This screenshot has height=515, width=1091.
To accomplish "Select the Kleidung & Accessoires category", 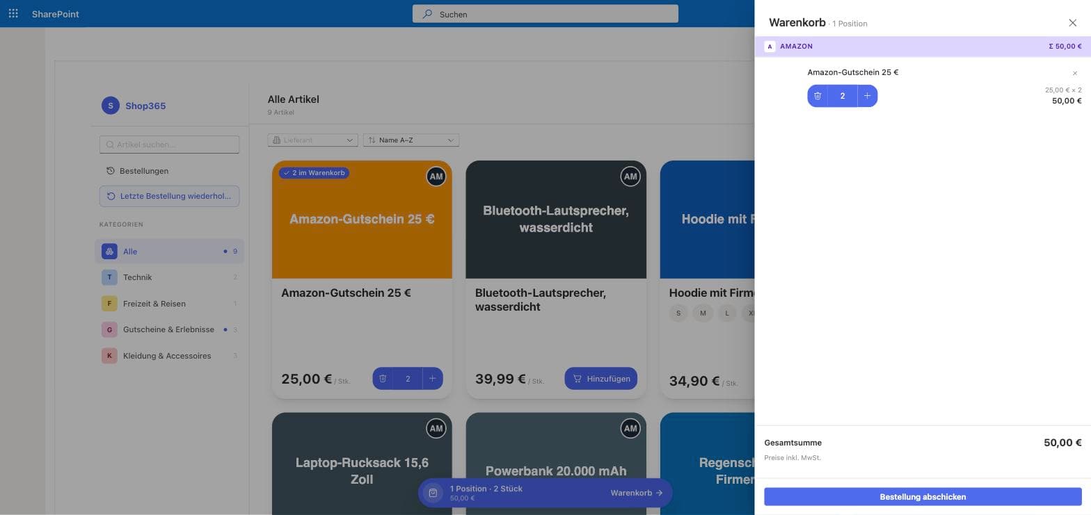I will pyautogui.click(x=170, y=356).
